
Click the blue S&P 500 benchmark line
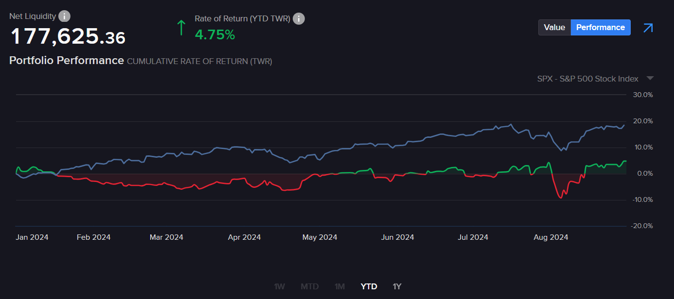(x=438, y=135)
